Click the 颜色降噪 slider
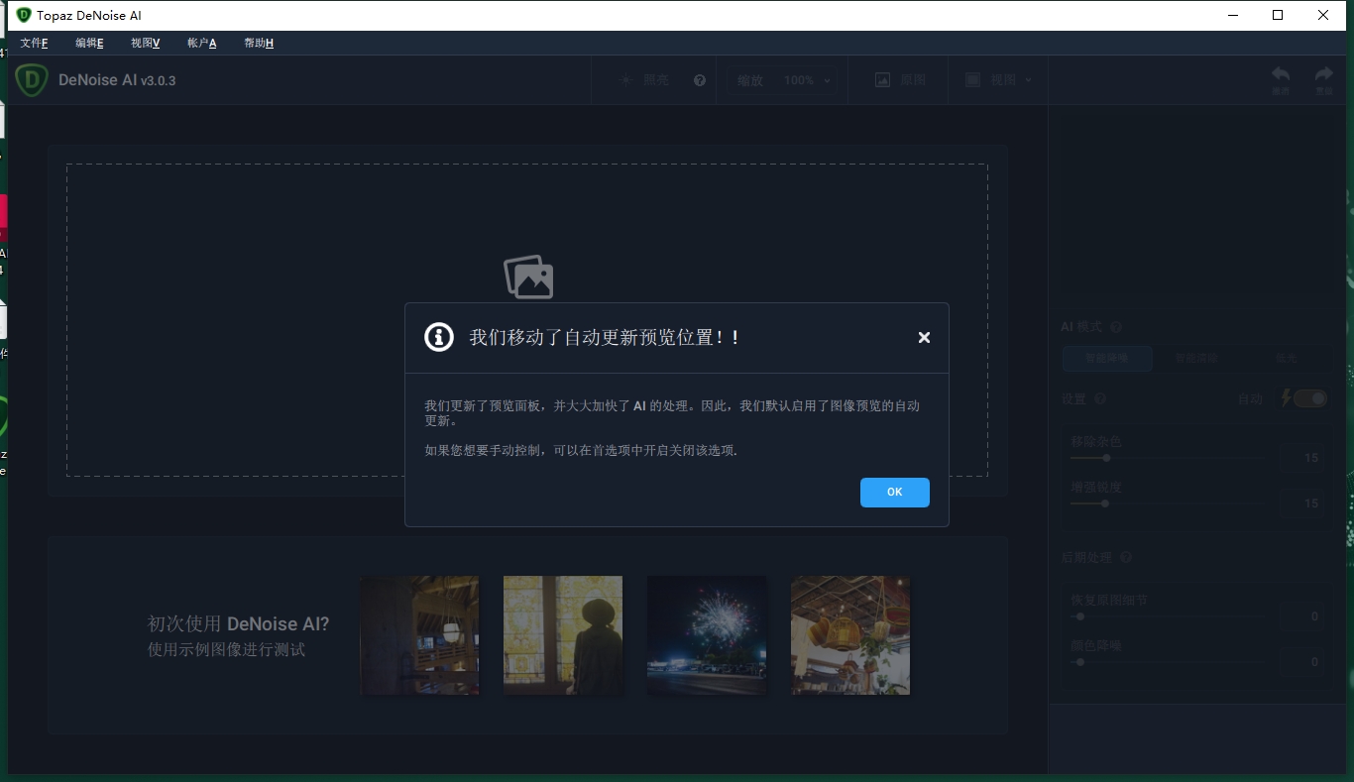The image size is (1354, 782). click(x=1166, y=662)
